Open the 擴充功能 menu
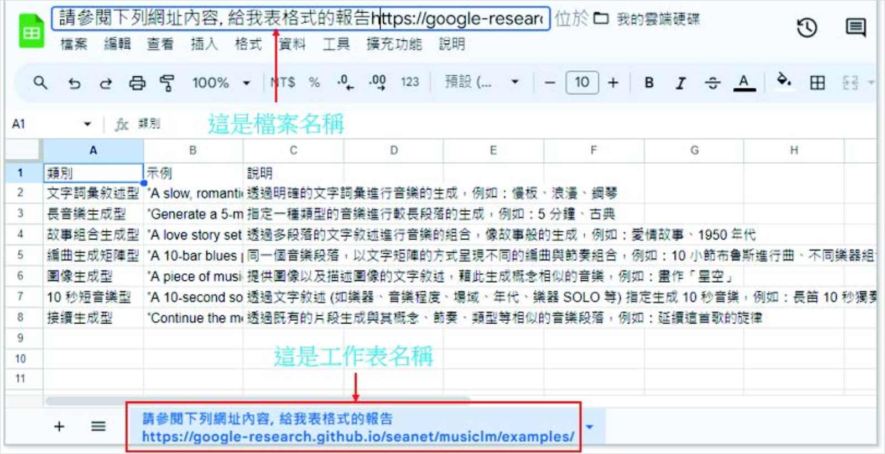This screenshot has width=885, height=454. (x=394, y=44)
